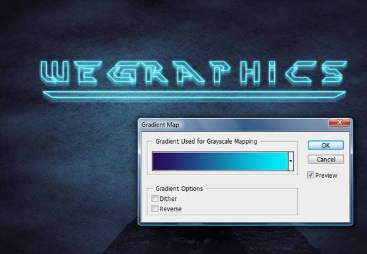Enable the Dither option
This screenshot has height=254, width=367.
[155, 198]
